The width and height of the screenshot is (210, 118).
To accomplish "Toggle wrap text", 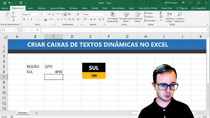I will [78, 14].
